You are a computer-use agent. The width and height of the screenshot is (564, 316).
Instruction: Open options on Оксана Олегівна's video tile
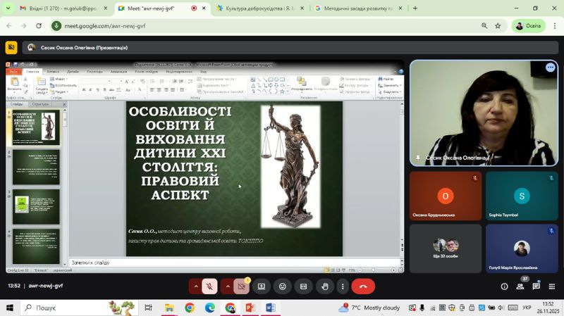[x=550, y=68]
